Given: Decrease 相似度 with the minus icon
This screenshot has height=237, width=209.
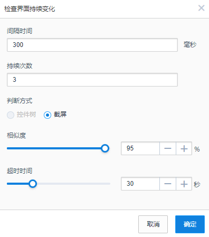Looking at the screenshot, I should pyautogui.click(x=168, y=148).
